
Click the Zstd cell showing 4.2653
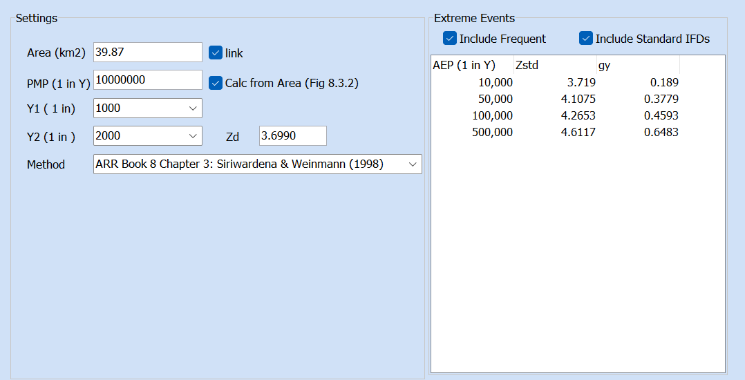coord(578,115)
